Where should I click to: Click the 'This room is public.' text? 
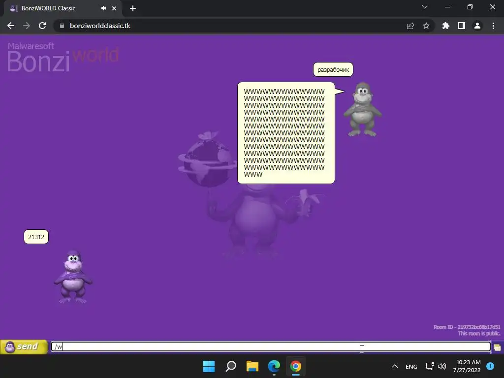coord(479,334)
